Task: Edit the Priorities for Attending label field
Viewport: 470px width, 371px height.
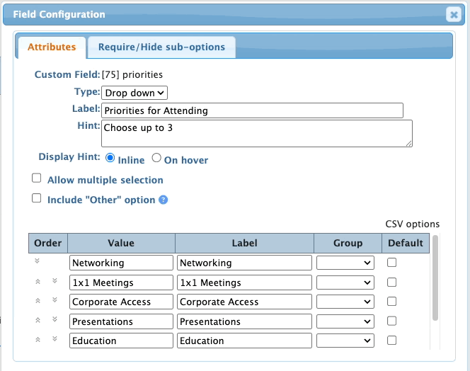Action: click(253, 110)
